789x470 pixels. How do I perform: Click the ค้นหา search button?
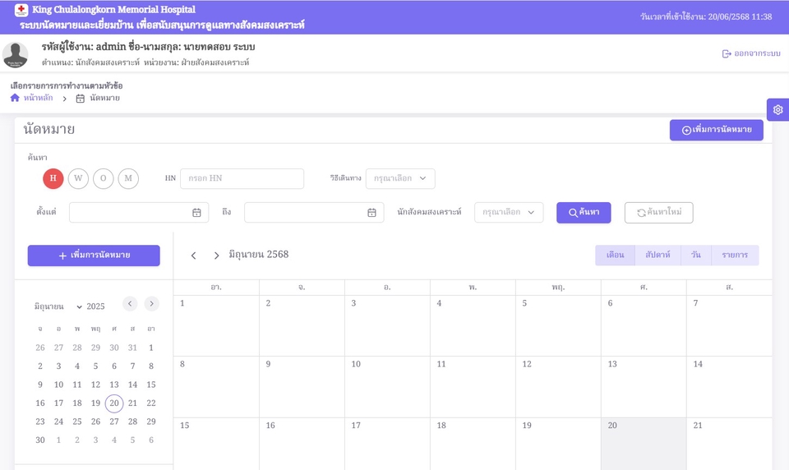click(x=584, y=212)
